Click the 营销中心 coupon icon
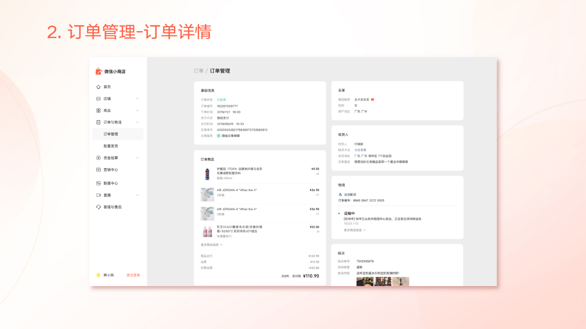The height and width of the screenshot is (329, 586). [x=98, y=170]
